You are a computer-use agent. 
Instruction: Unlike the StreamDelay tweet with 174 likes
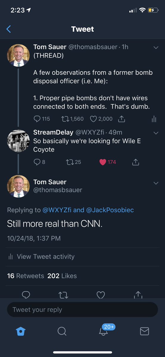pyautogui.click(x=103, y=162)
